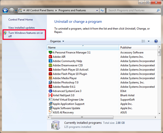163x133 pixels.
Task: Click the search magnifier icon
Action: tap(158, 10)
